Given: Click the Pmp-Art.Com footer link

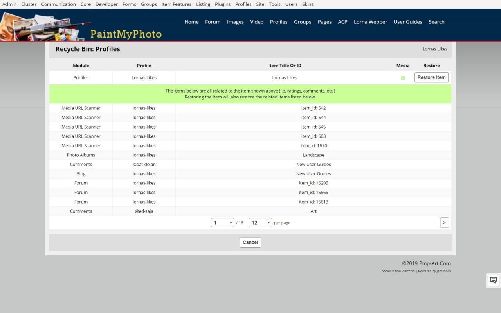Looking at the screenshot, I should [434, 263].
